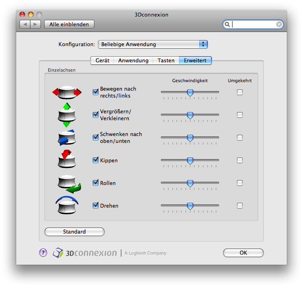Click the Drehen spin device icon
This screenshot has width=303, height=287.
click(67, 205)
